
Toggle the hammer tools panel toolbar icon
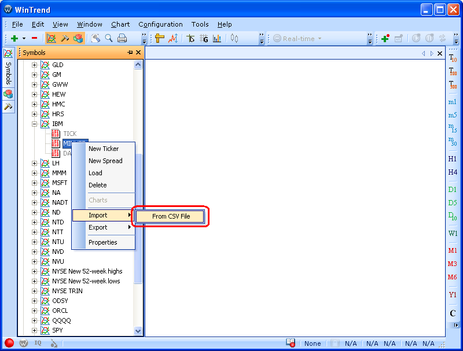65,38
